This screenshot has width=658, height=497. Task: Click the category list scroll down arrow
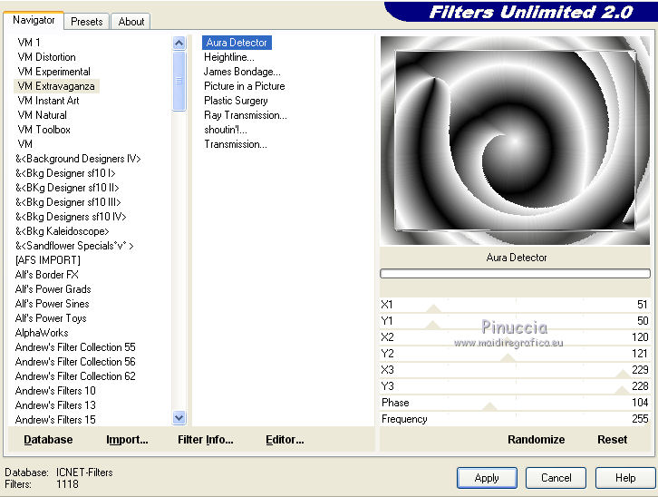pos(179,418)
